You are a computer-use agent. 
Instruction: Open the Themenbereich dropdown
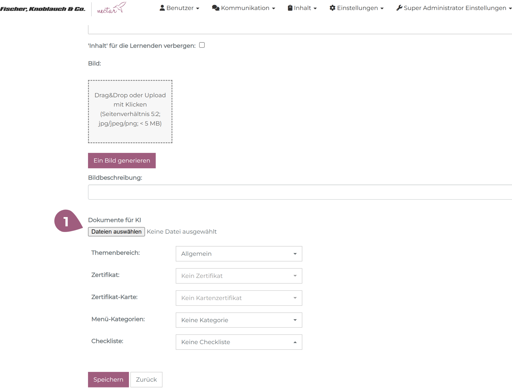(x=239, y=254)
